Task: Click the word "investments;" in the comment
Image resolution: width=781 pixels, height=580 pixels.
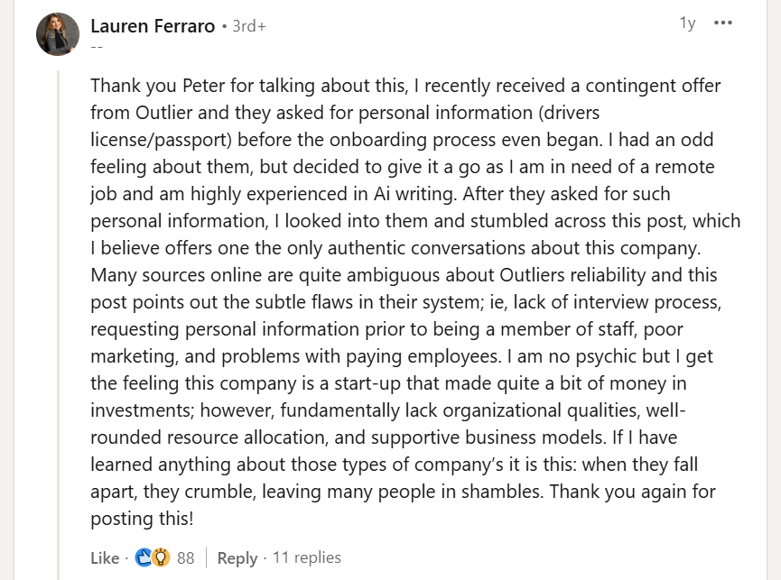Action: click(x=141, y=411)
